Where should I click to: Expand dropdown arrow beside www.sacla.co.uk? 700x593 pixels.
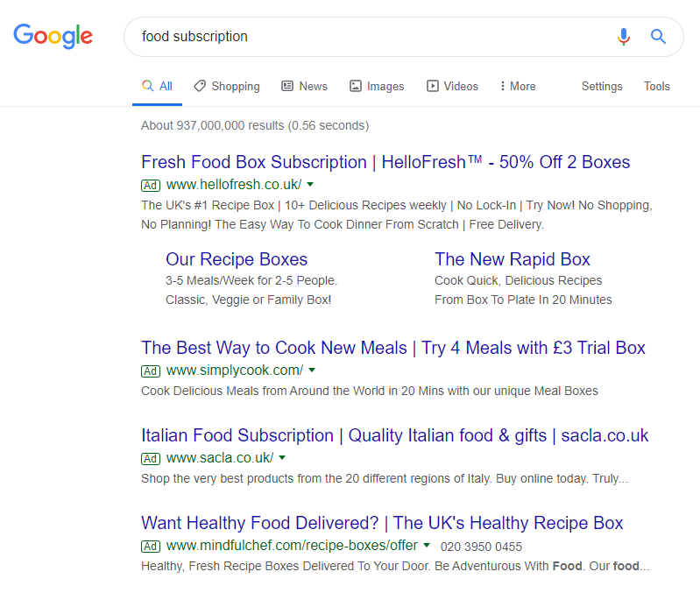click(282, 457)
